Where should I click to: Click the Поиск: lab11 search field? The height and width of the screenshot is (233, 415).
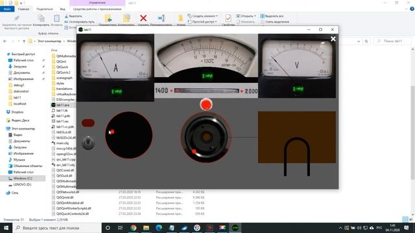pyautogui.click(x=392, y=41)
